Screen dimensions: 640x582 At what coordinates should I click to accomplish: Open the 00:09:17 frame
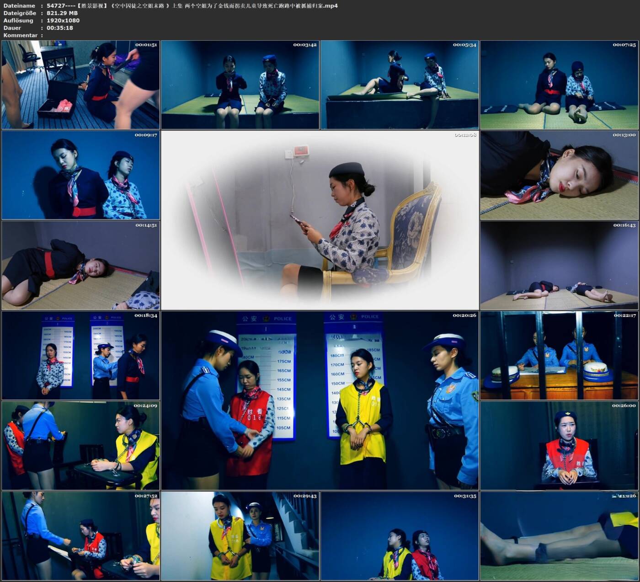(x=80, y=175)
